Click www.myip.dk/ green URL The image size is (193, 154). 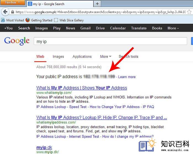click(x=47, y=152)
